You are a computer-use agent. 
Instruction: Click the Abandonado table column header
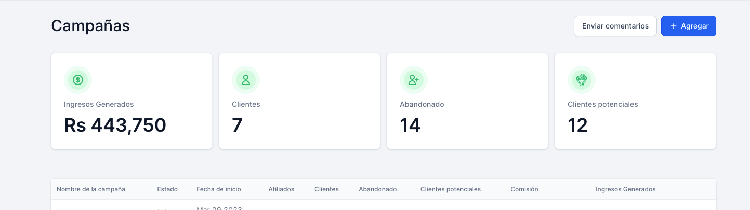pyautogui.click(x=377, y=189)
